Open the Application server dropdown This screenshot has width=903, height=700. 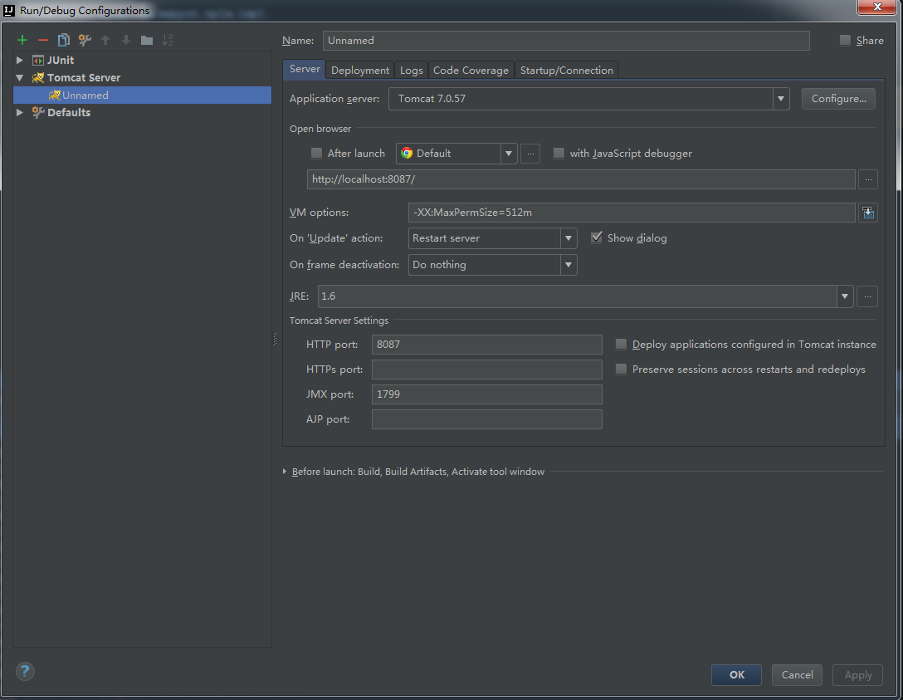click(x=780, y=99)
